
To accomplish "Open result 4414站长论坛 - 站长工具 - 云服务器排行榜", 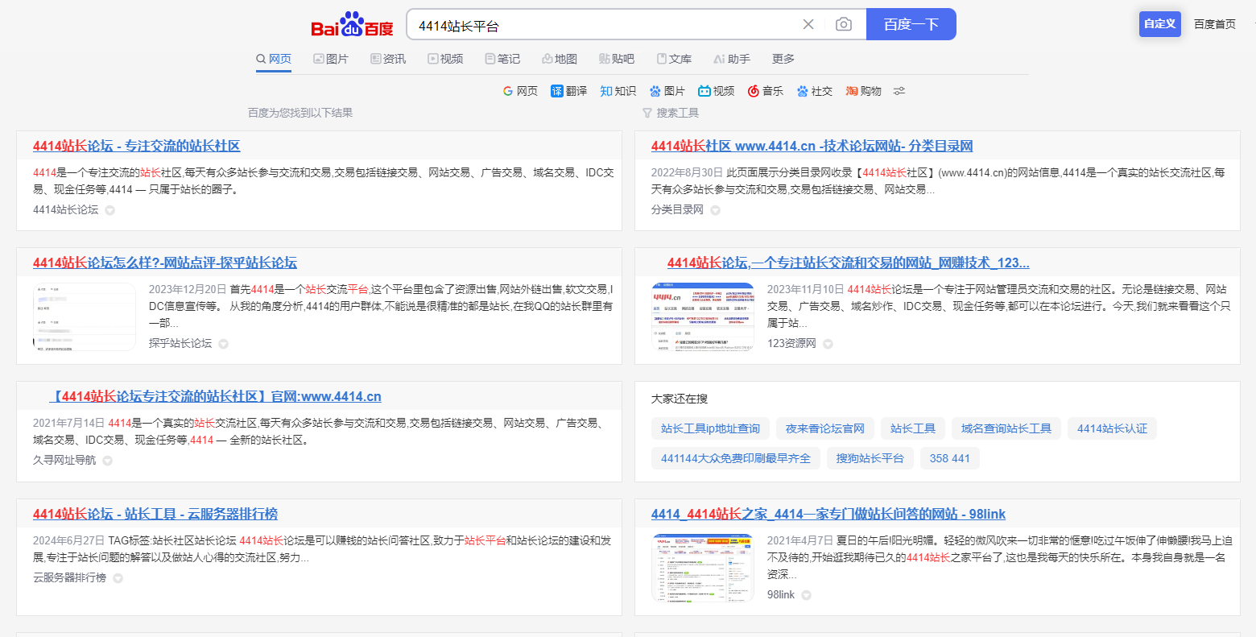I will [155, 514].
